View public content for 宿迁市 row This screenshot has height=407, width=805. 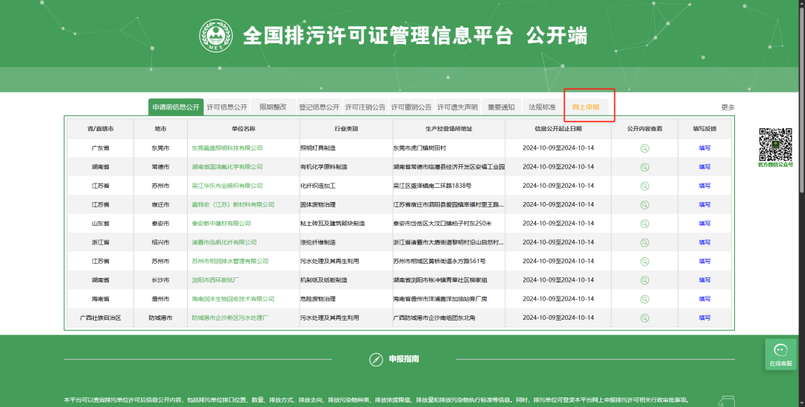[x=645, y=204]
